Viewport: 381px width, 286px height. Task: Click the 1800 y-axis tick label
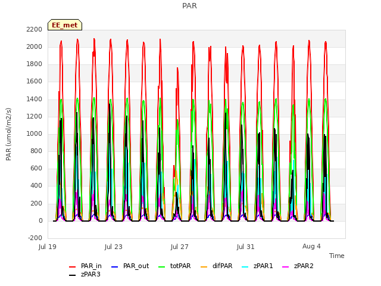[x=35, y=64]
